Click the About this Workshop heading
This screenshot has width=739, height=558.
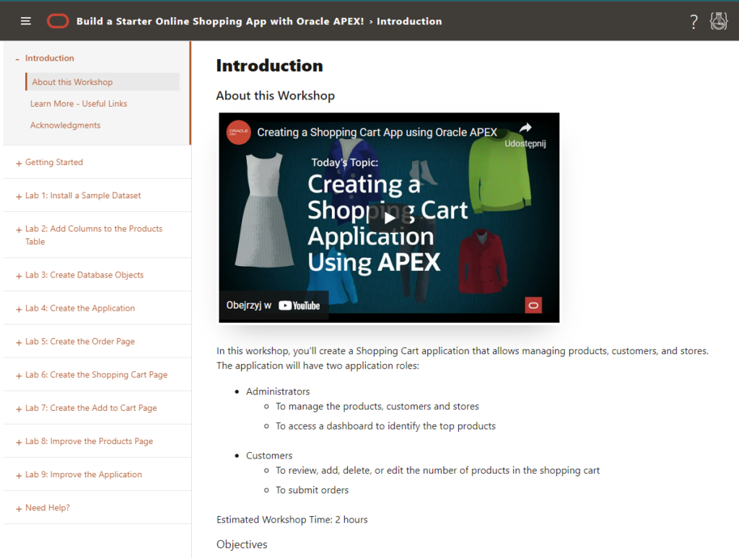[x=276, y=96]
